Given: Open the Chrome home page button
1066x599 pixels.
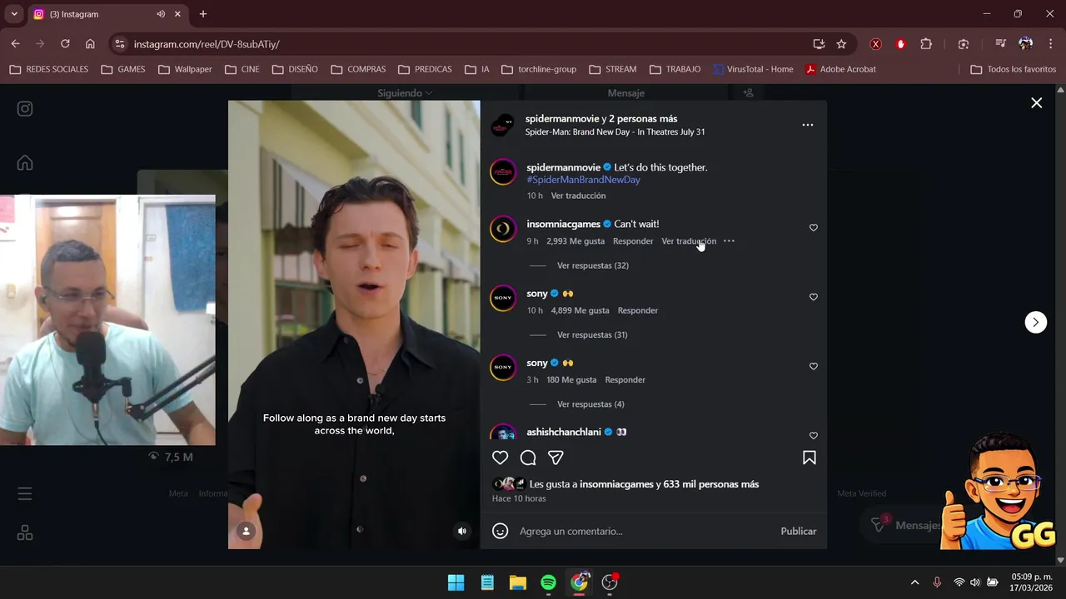Looking at the screenshot, I should click(x=90, y=44).
